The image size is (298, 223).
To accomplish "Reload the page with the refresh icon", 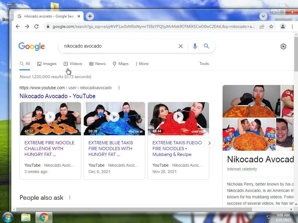I will pyautogui.click(x=36, y=26).
